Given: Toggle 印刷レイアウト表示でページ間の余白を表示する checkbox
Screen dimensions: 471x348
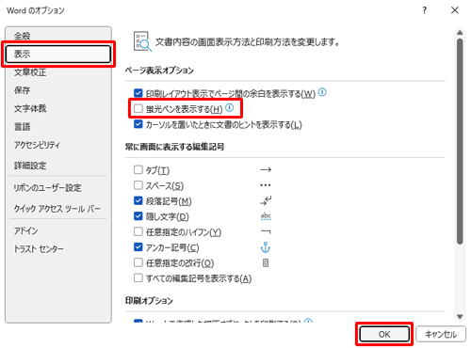Looking at the screenshot, I should point(138,93).
